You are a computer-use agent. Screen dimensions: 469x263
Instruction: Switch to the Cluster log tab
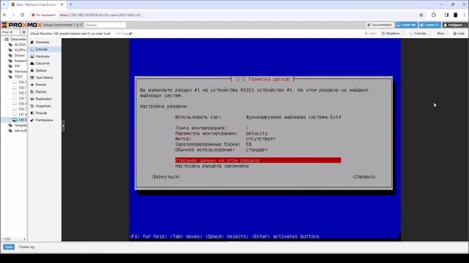26,247
